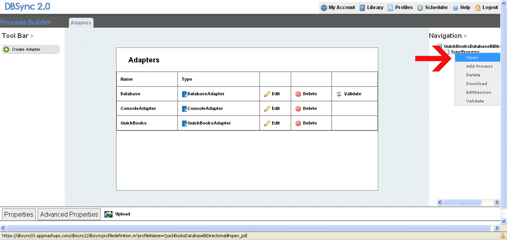The height and width of the screenshot is (240, 507).
Task: Open the My Account link
Action: click(341, 8)
